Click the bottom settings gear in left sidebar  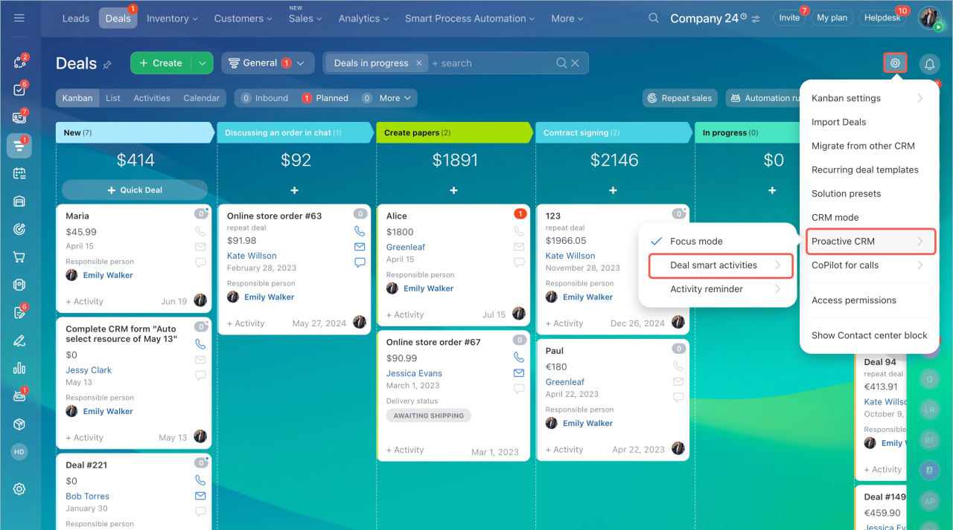19,488
